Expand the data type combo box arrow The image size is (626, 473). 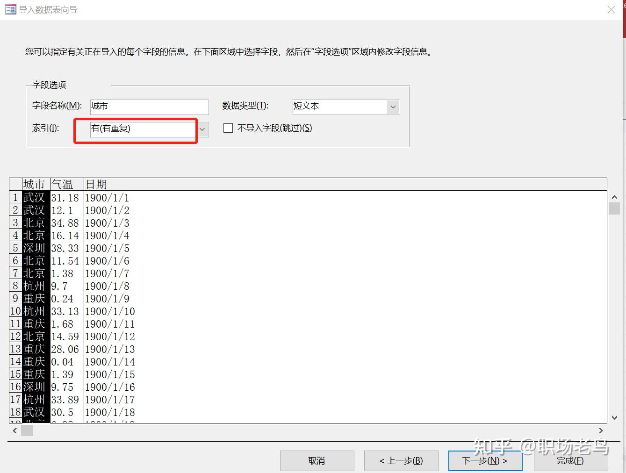393,107
